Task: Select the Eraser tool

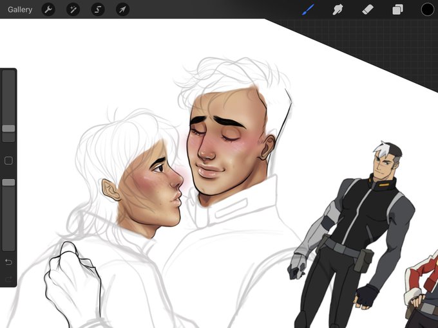Action: [x=368, y=10]
